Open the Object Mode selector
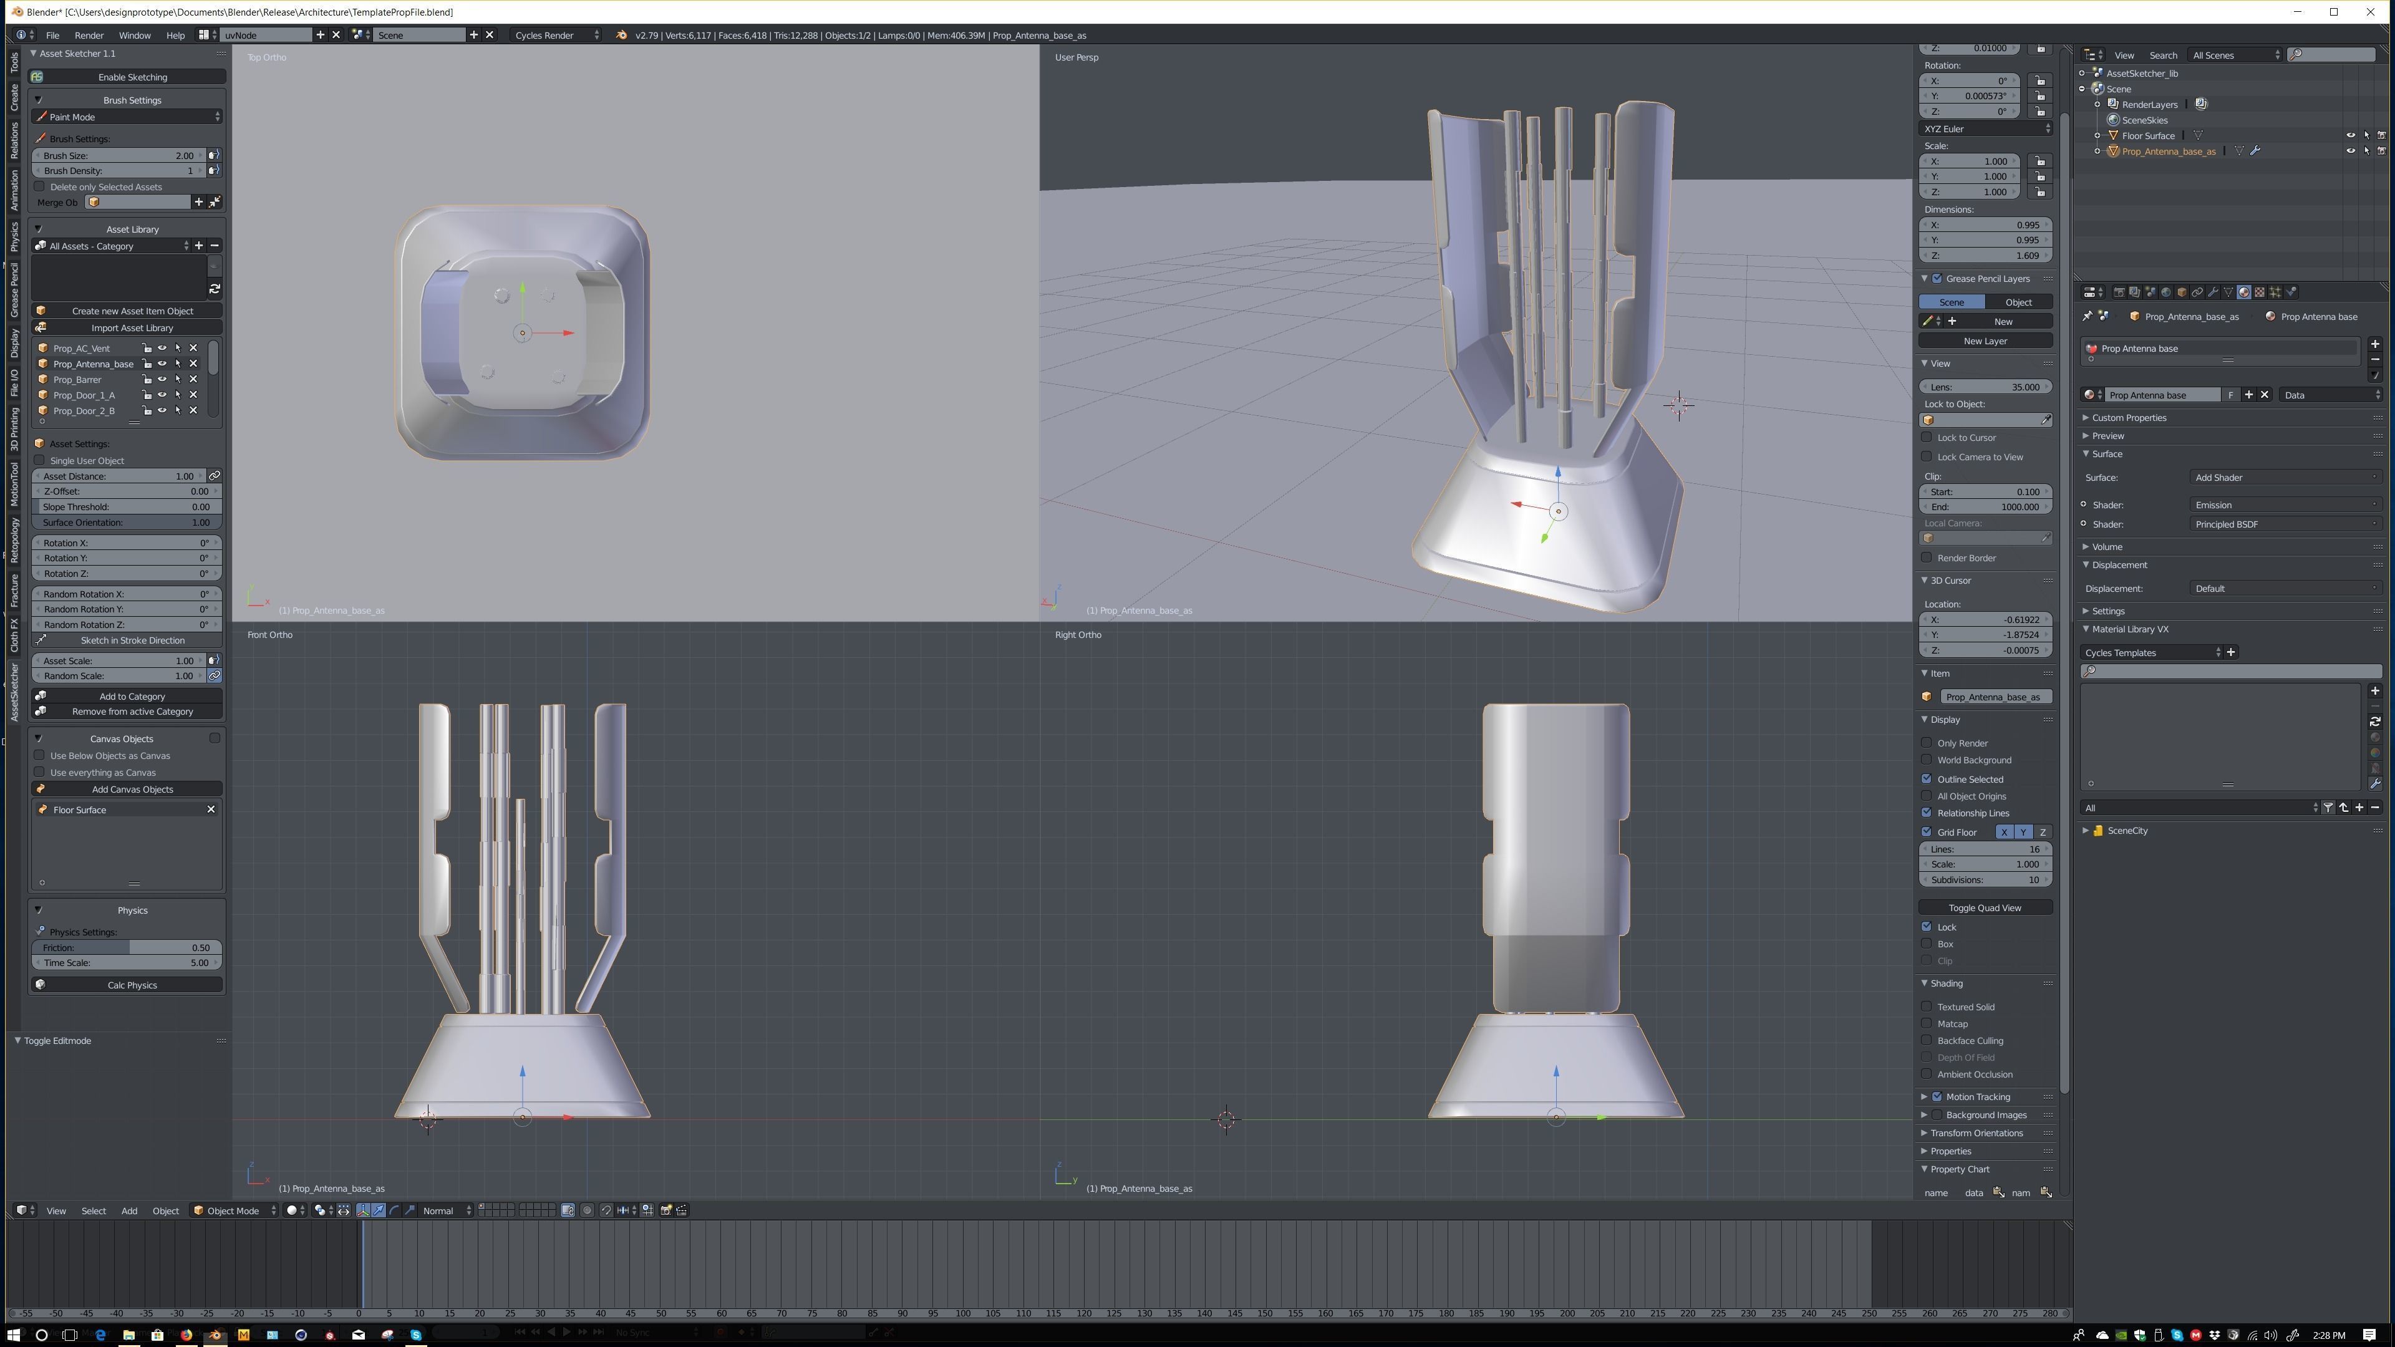The height and width of the screenshot is (1347, 2395). (x=235, y=1210)
